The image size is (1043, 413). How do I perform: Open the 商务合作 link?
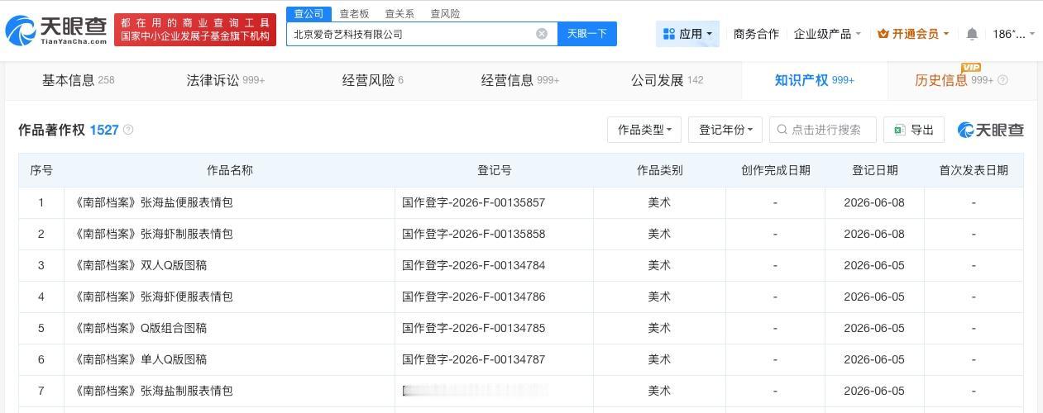tap(756, 34)
